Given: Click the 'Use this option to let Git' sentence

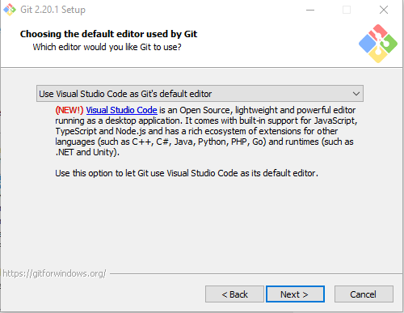Looking at the screenshot, I should (187, 173).
